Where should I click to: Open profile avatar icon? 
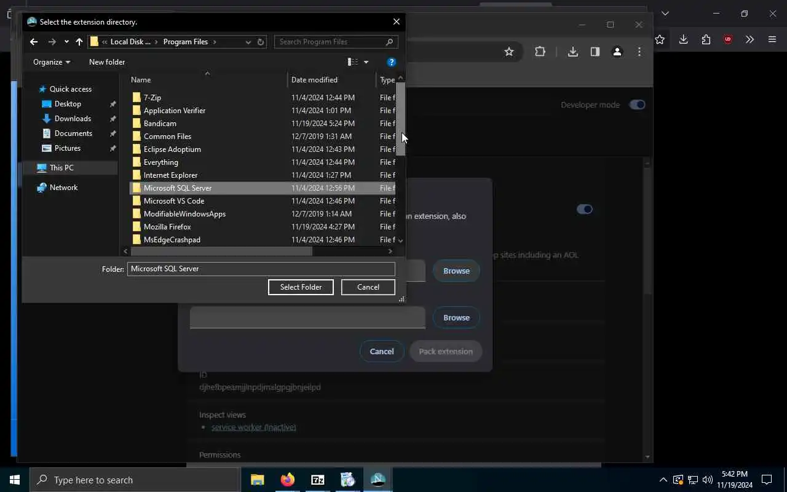(x=617, y=52)
